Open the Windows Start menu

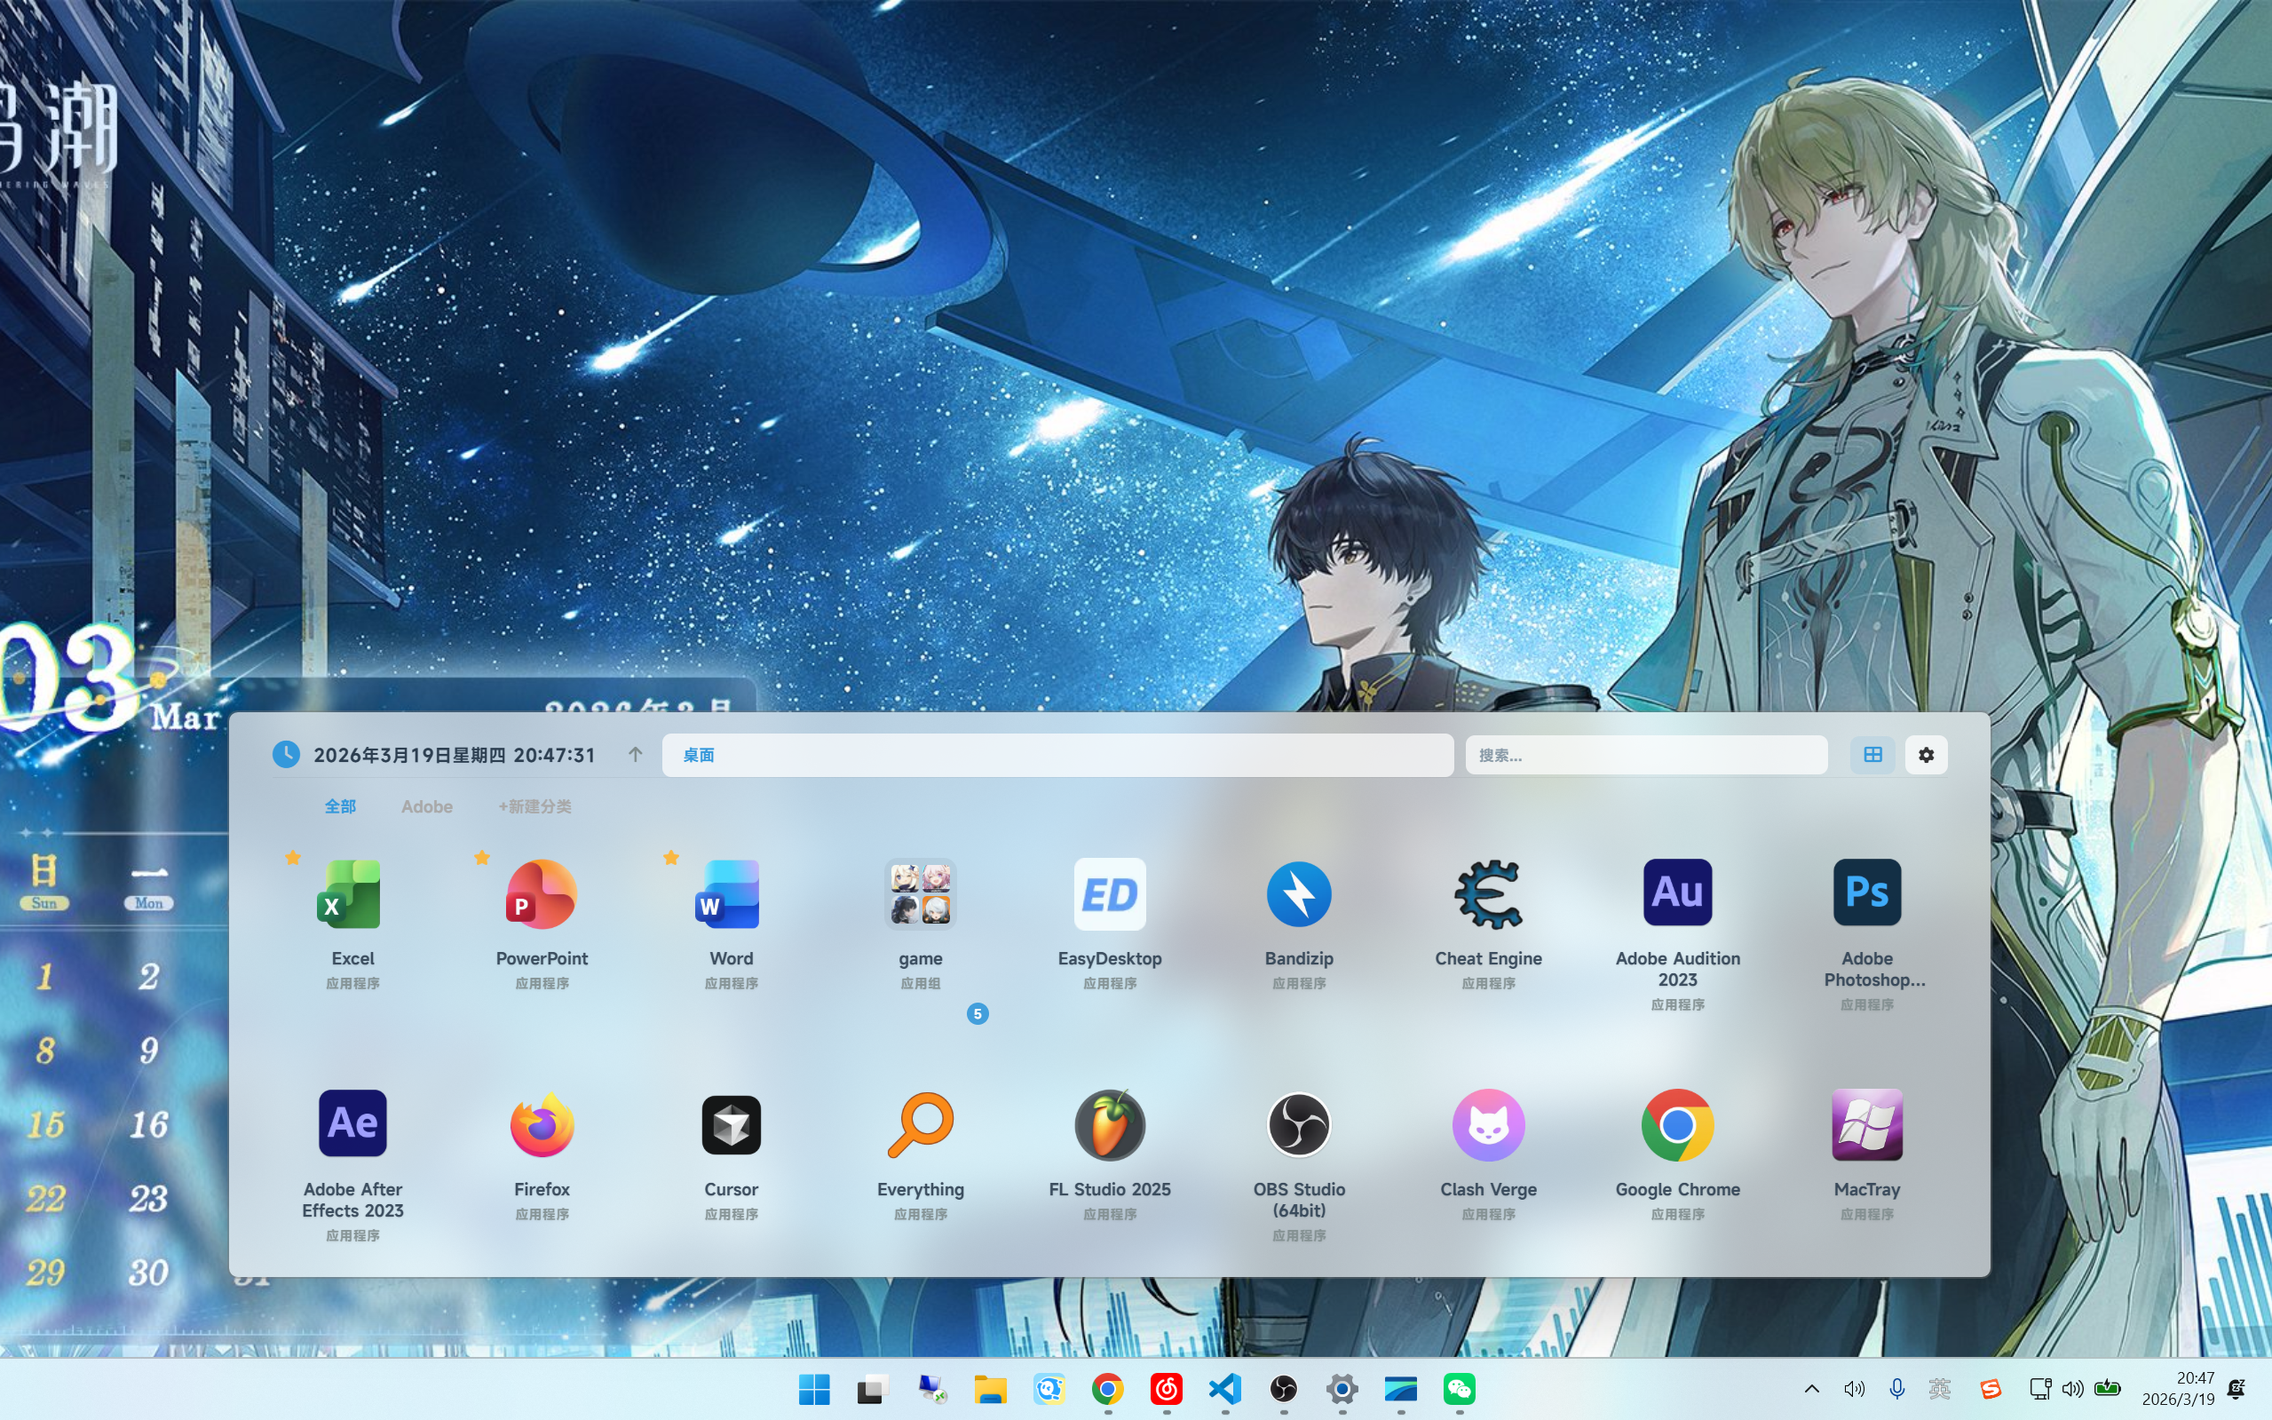point(814,1388)
